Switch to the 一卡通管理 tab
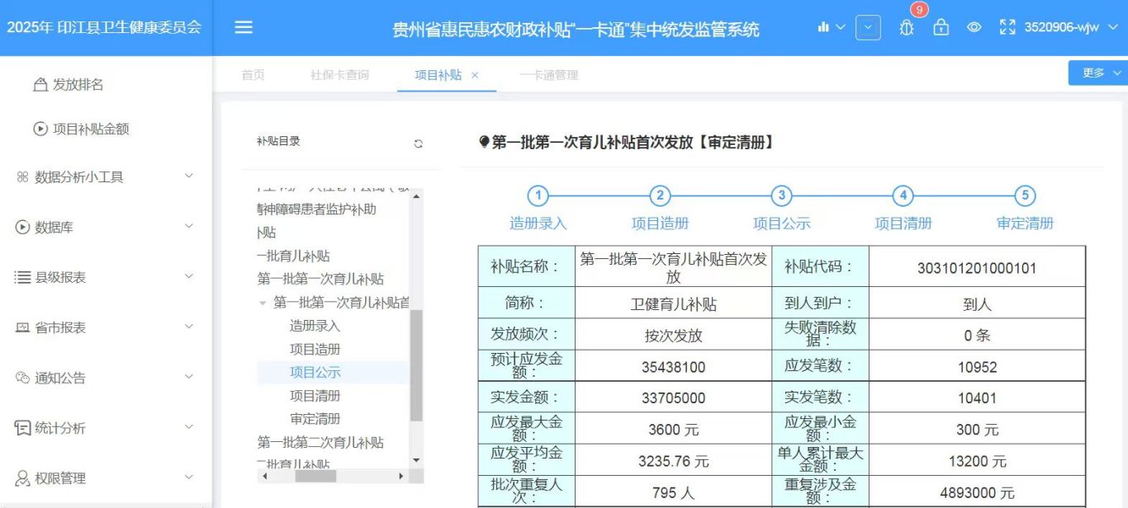Screen dimensions: 1128x508 549,75
